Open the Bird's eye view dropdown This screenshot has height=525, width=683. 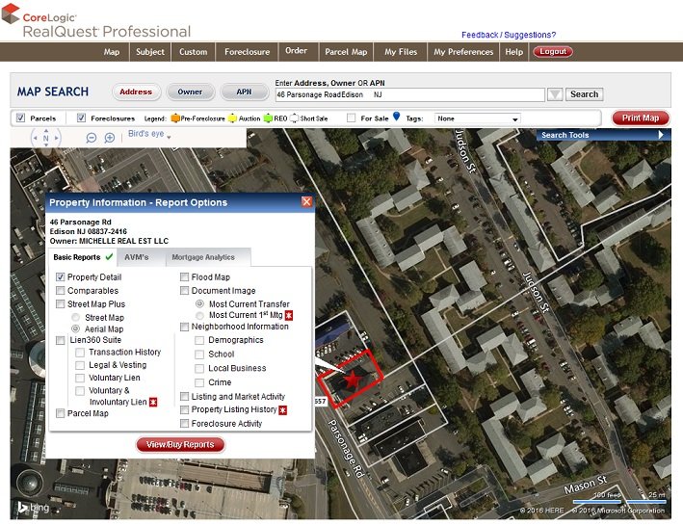[x=149, y=134]
